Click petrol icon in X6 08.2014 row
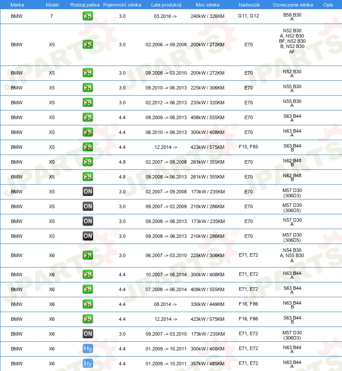The height and width of the screenshot is (371, 342). point(88,304)
